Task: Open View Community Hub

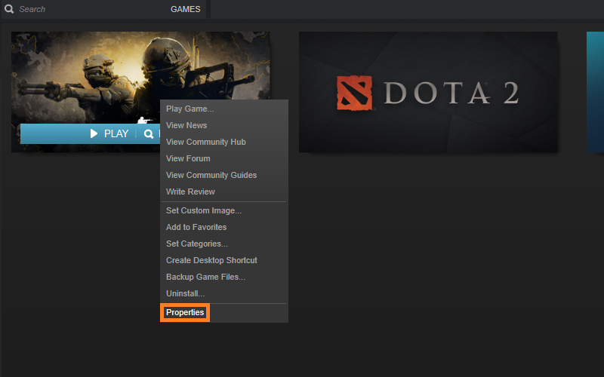Action: tap(205, 143)
